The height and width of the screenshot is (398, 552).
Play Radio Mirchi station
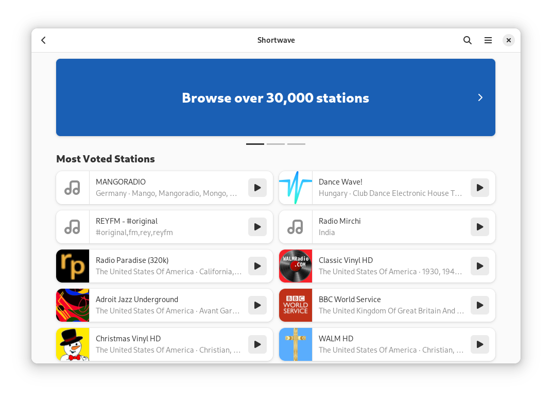pyautogui.click(x=479, y=227)
